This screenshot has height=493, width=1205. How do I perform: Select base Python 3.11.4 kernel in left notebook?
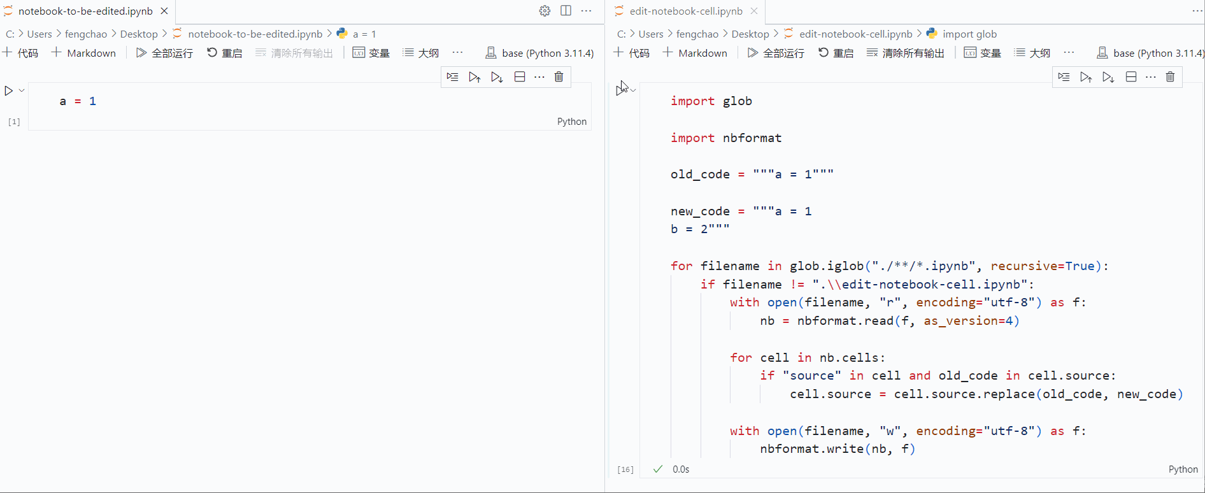(540, 53)
